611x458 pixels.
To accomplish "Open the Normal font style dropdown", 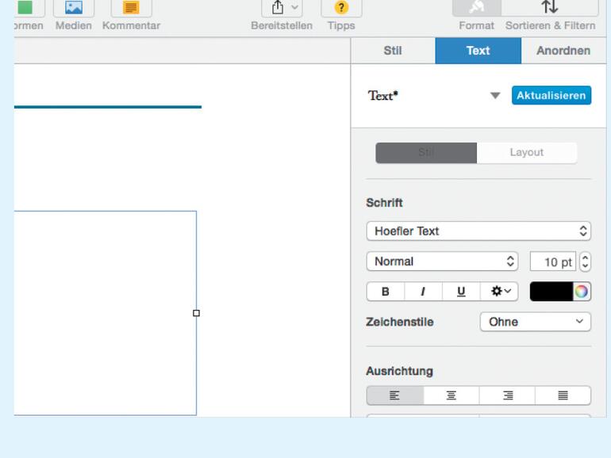I will coord(442,261).
